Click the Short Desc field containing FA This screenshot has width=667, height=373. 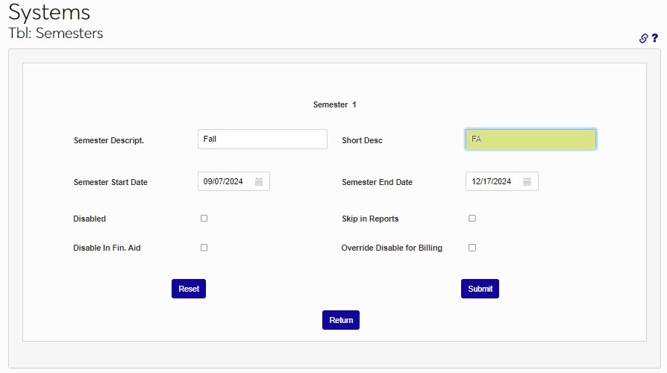coord(530,140)
